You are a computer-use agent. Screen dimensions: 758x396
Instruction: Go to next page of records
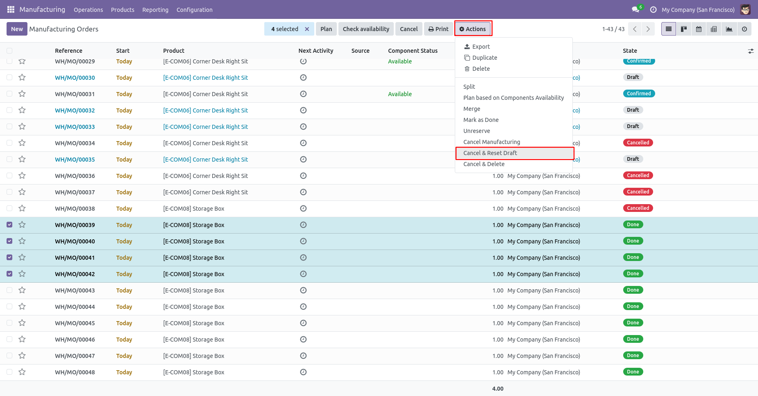(x=648, y=29)
